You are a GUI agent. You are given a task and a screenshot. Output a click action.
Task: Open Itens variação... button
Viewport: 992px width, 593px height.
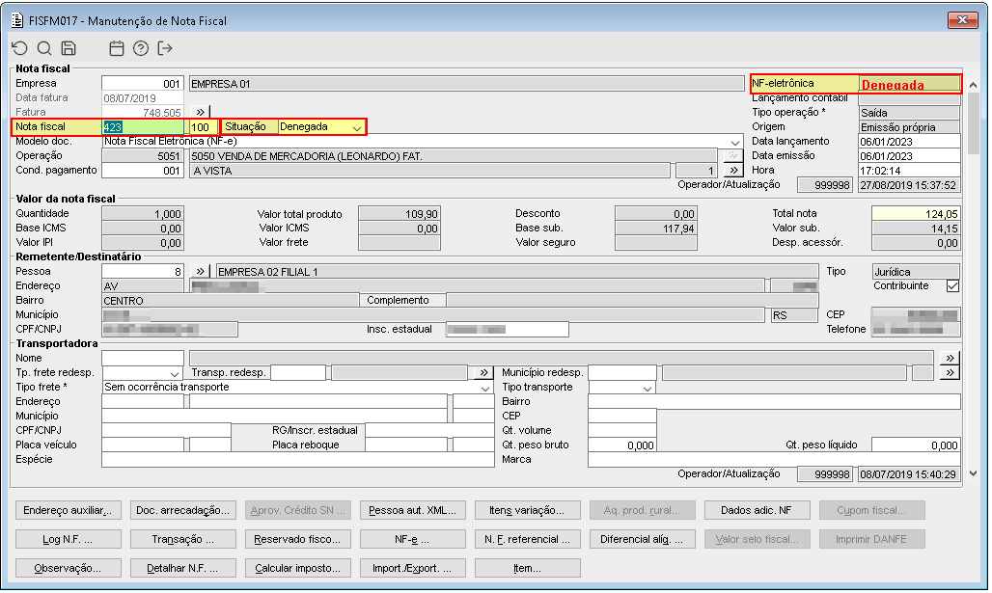point(528,510)
